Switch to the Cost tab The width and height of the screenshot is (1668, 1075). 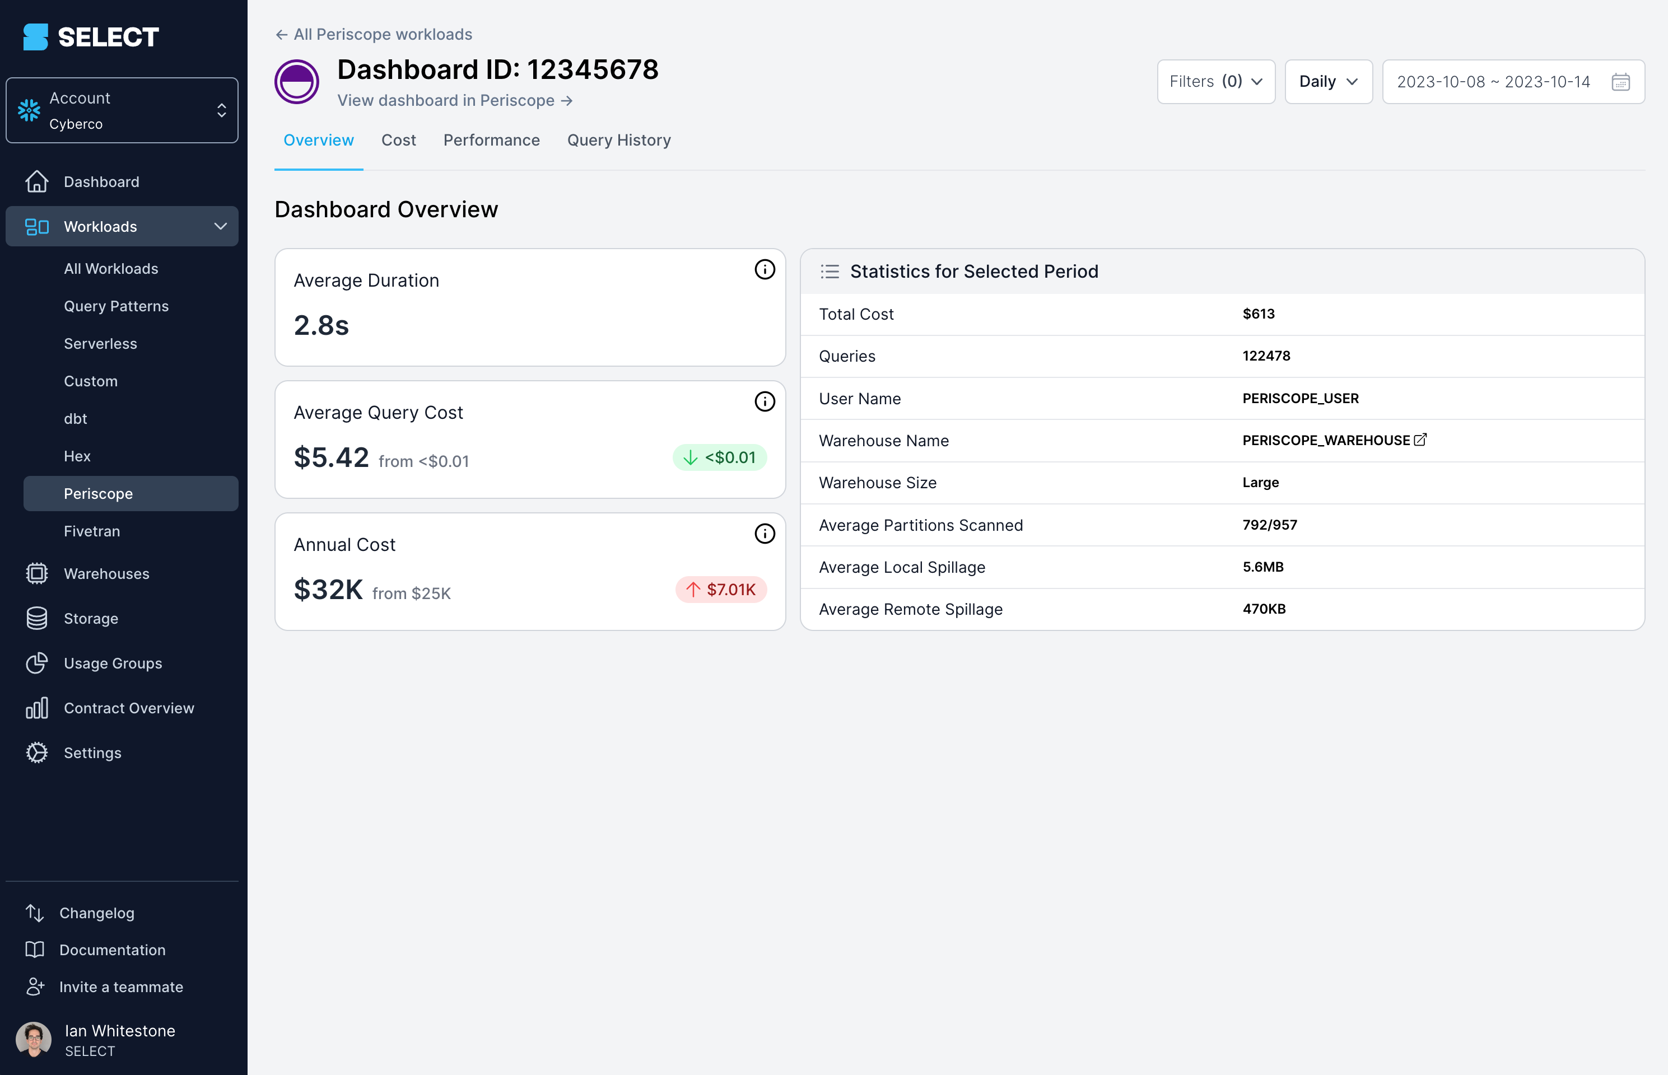coord(399,141)
